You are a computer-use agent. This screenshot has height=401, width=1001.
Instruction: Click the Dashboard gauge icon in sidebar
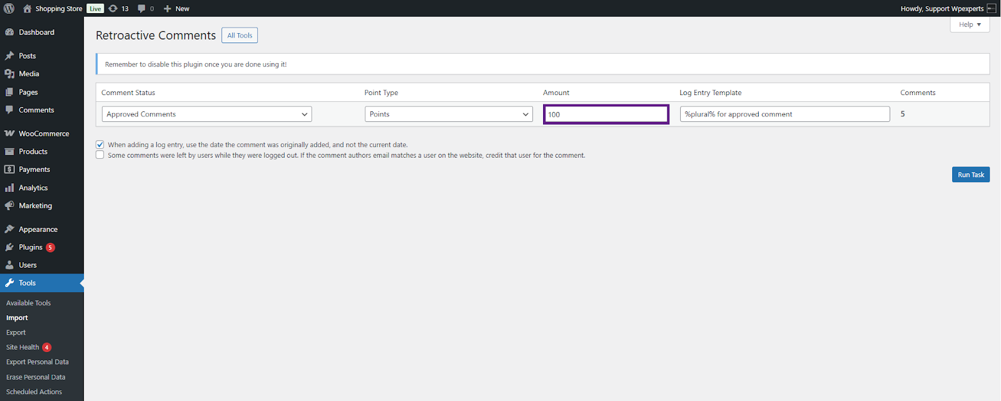point(9,33)
